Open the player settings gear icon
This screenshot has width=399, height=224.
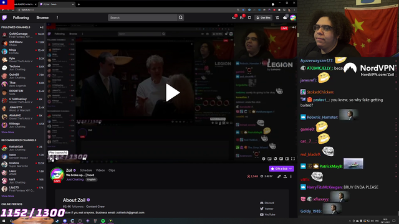(x=264, y=159)
